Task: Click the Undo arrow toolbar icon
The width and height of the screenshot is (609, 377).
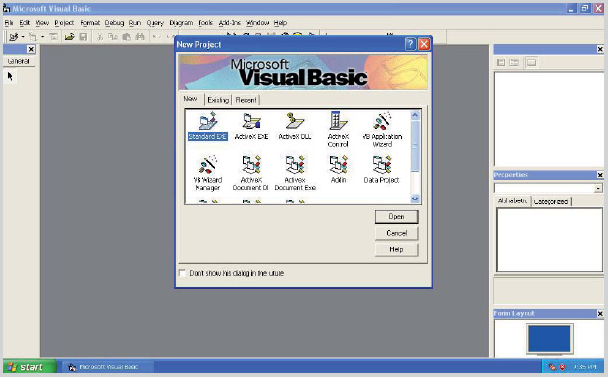Action: coord(156,36)
